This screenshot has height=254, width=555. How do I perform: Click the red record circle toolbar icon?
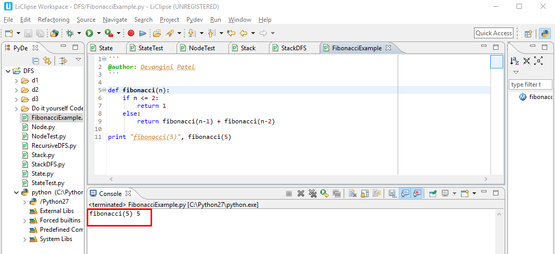click(x=131, y=33)
